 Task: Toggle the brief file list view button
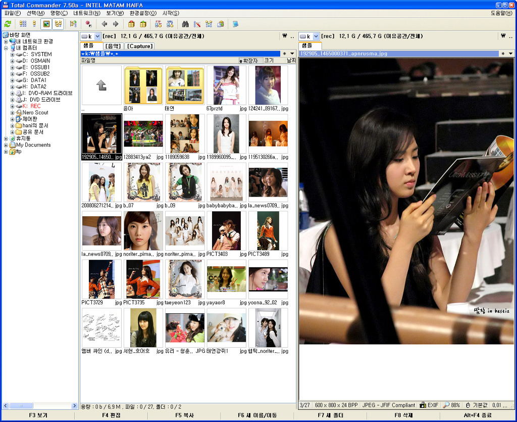coord(23,24)
